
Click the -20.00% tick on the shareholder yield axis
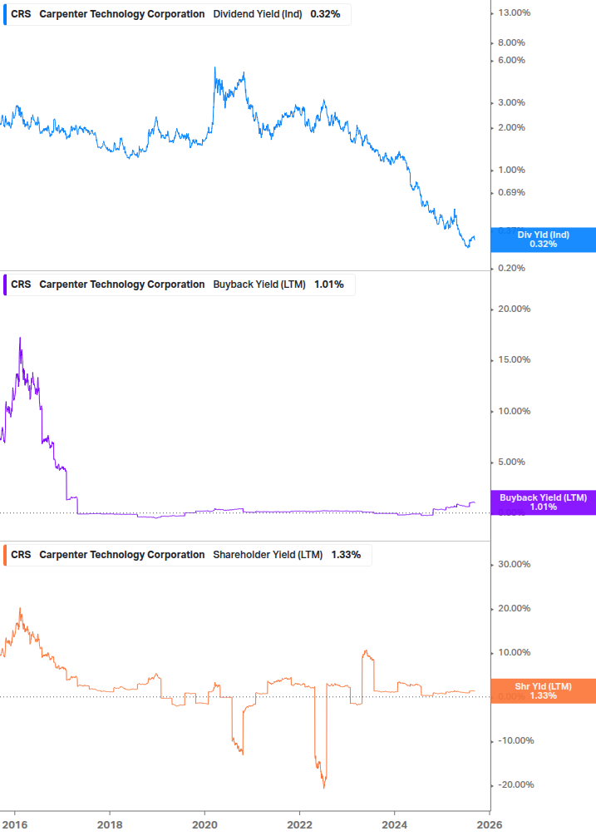point(515,784)
